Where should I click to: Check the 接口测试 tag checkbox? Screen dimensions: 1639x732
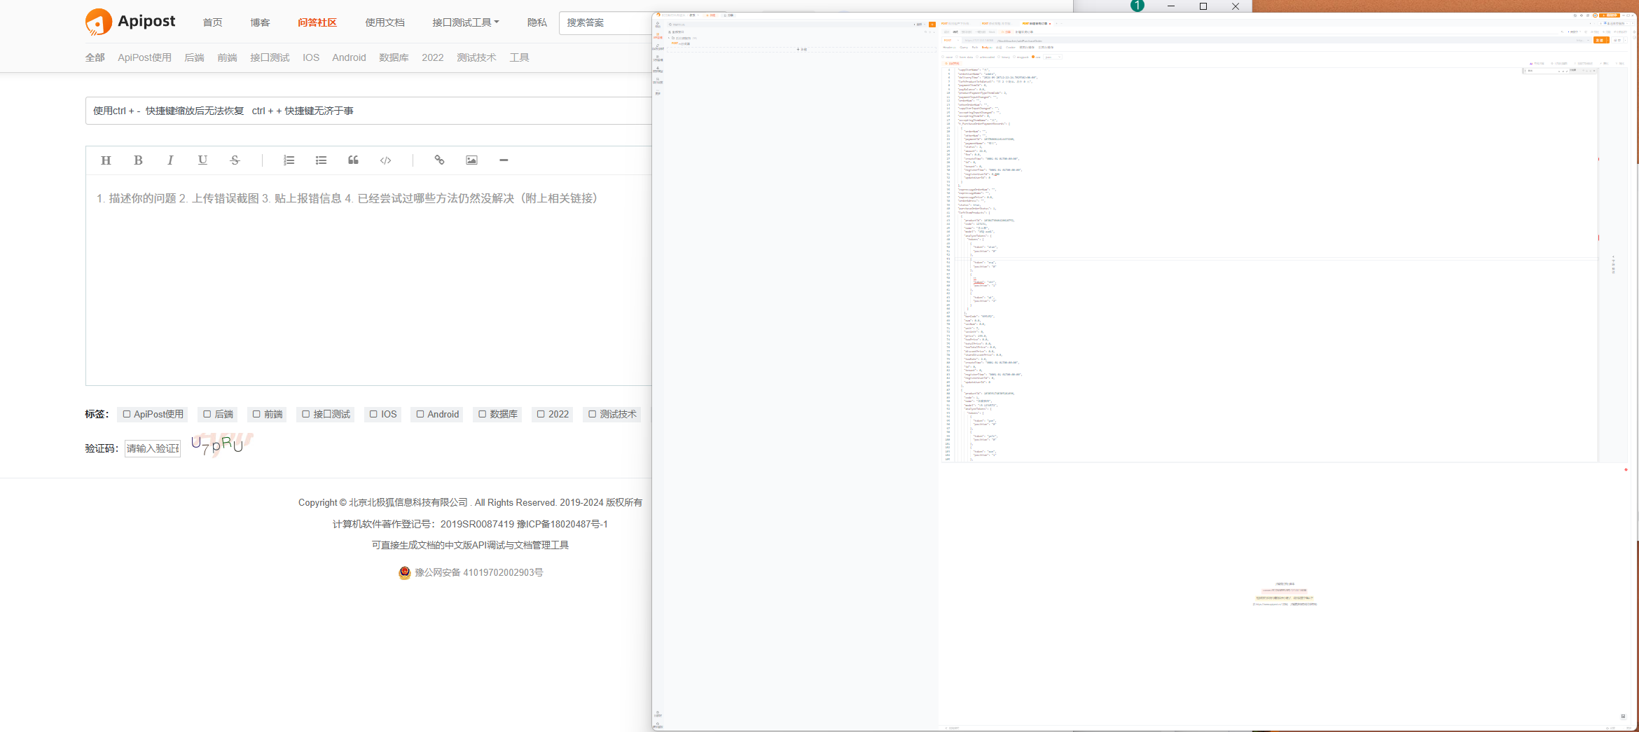(x=305, y=414)
